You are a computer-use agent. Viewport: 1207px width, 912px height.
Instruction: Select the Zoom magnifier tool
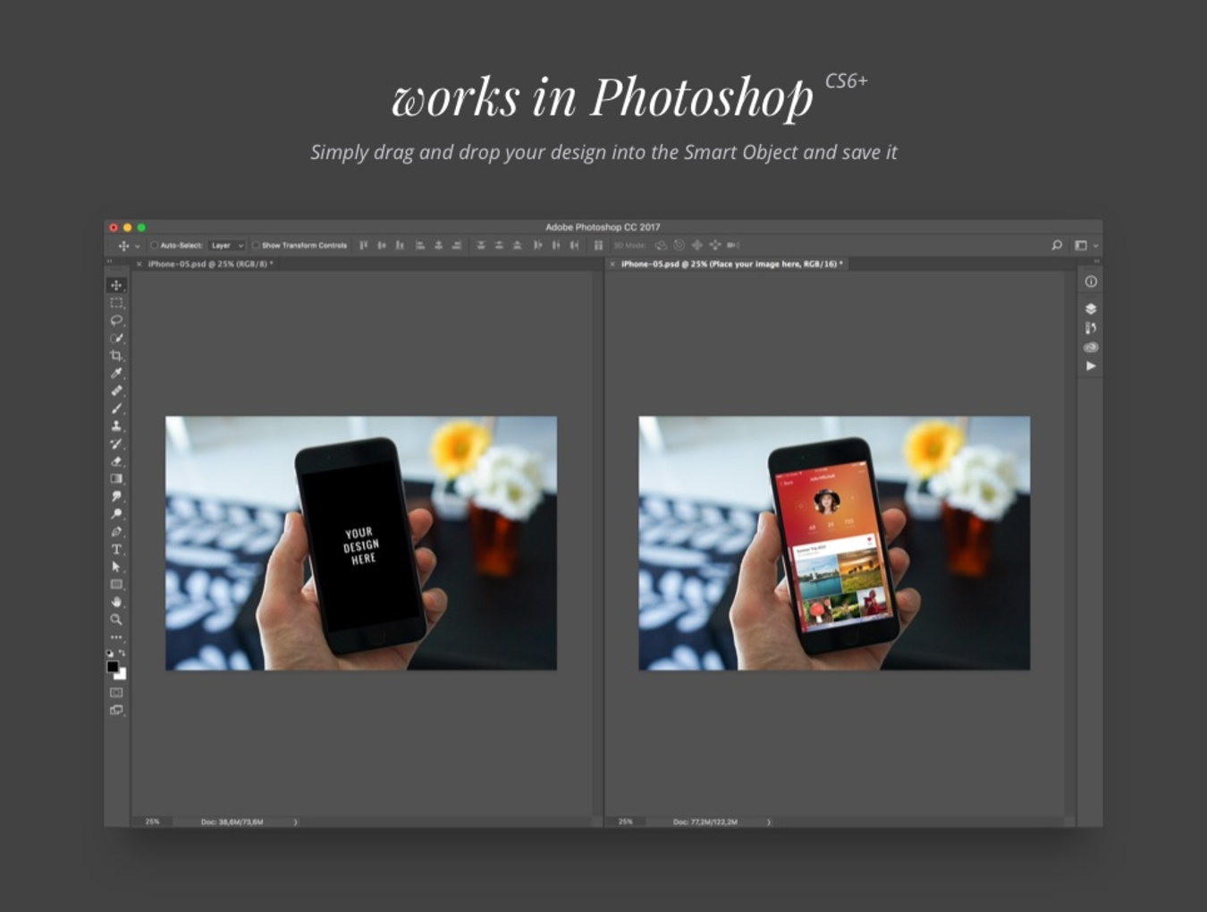pos(116,619)
